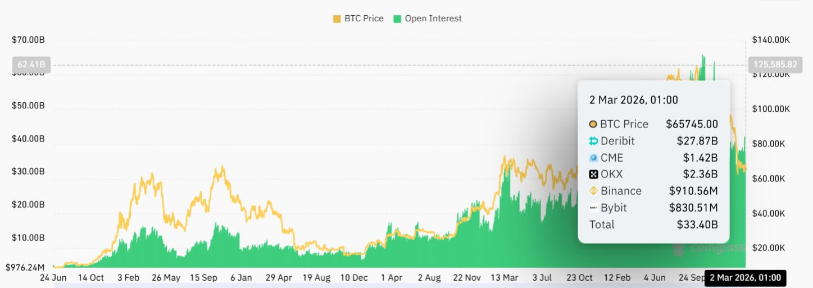Click the green Open Interest legend swatch
The image size is (813, 288).
398,19
